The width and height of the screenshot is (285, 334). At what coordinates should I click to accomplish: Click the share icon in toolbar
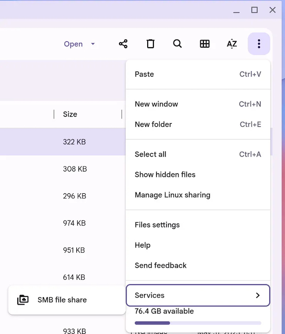pos(123,44)
